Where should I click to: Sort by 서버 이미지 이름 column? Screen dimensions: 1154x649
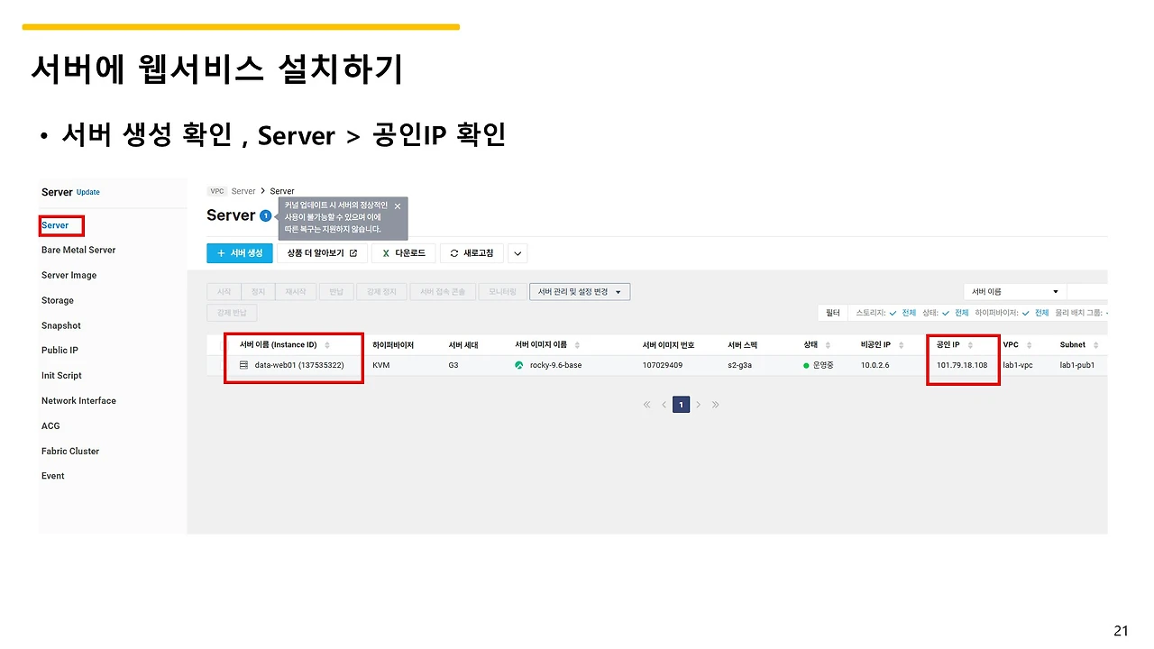click(x=577, y=345)
